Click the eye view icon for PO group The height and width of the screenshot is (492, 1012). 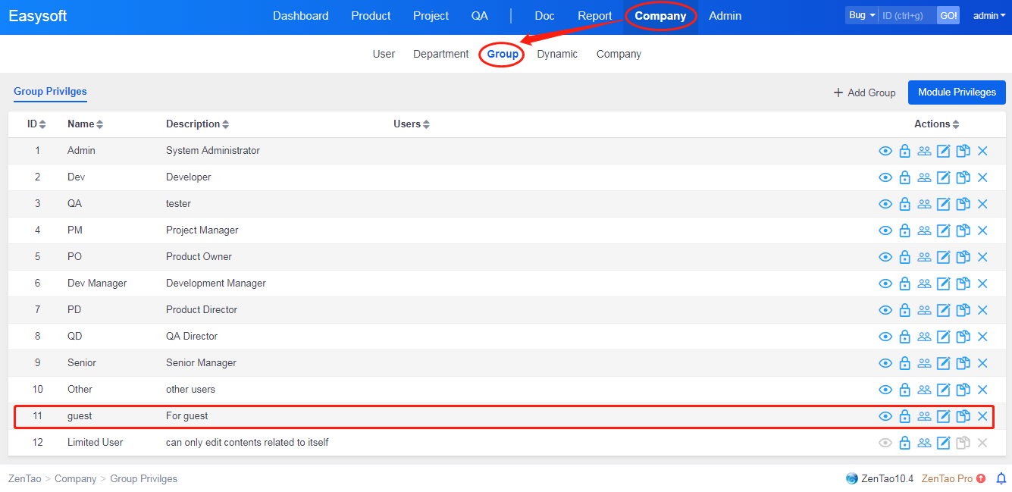click(885, 257)
